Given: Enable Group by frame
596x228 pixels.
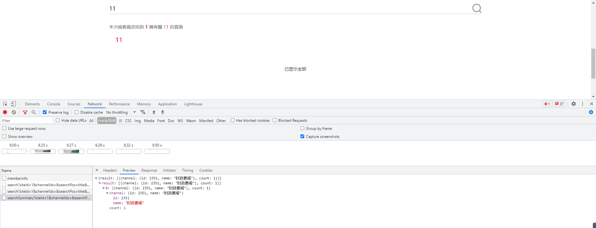Looking at the screenshot, I should click(x=302, y=128).
